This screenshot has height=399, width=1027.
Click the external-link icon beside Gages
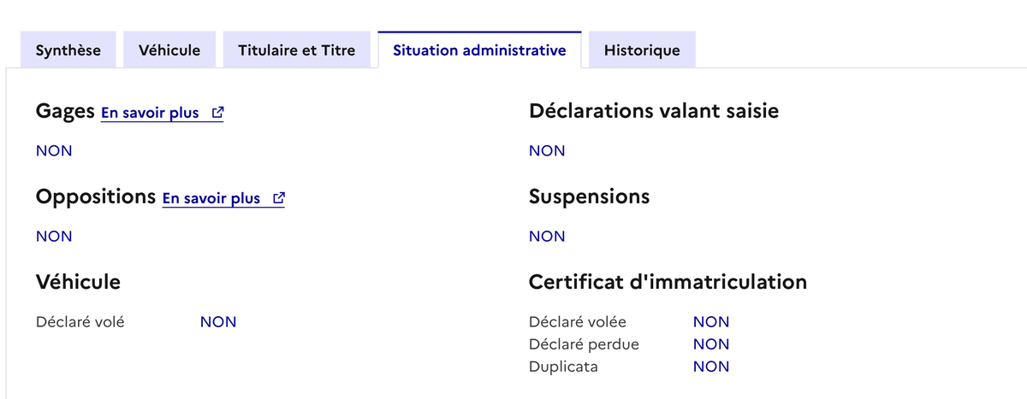pyautogui.click(x=217, y=113)
